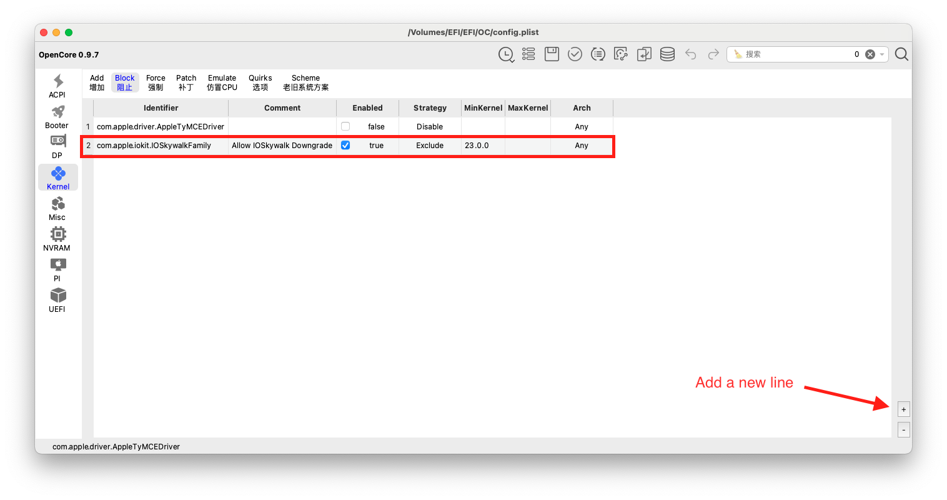
Task: Select the Any arch cell for IOSkywalkFamily
Action: pyautogui.click(x=582, y=145)
